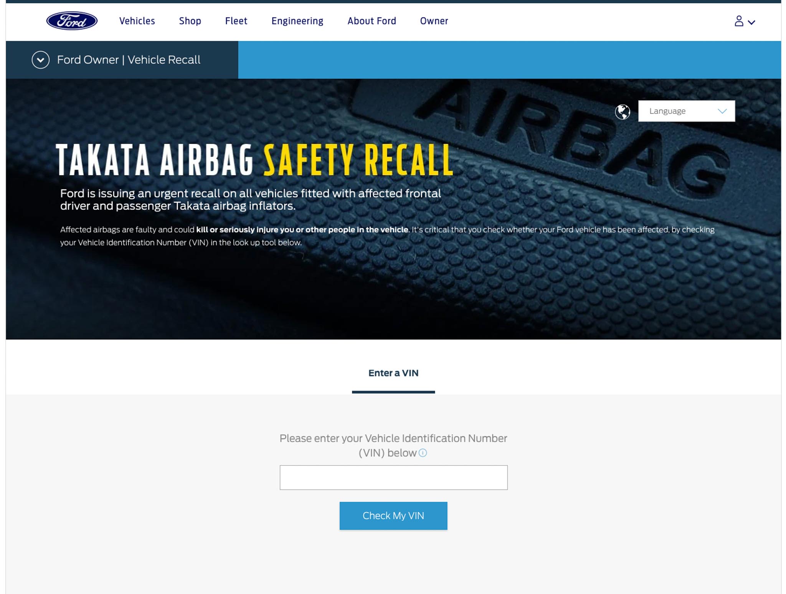Screen dimensions: 786x594
Task: Focus the VIN number input field
Action: pos(393,477)
